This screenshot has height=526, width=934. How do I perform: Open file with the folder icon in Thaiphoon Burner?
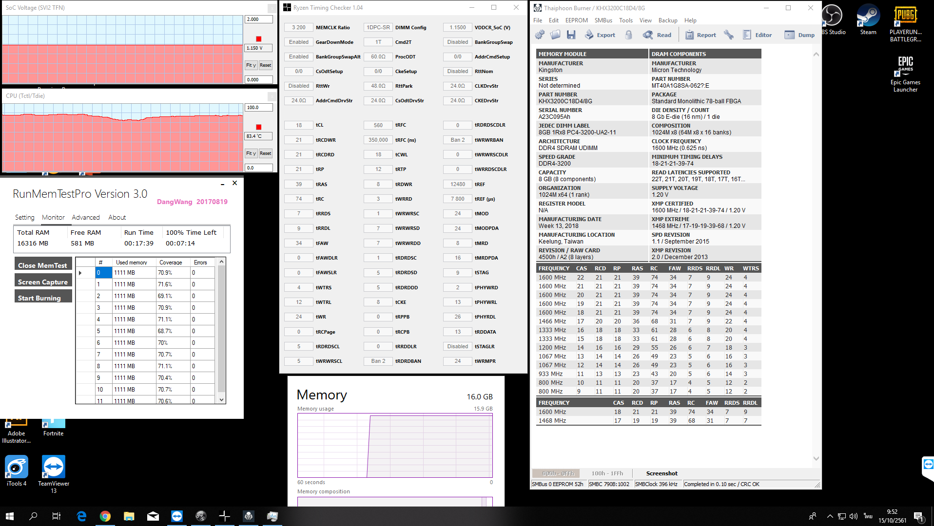tap(555, 35)
